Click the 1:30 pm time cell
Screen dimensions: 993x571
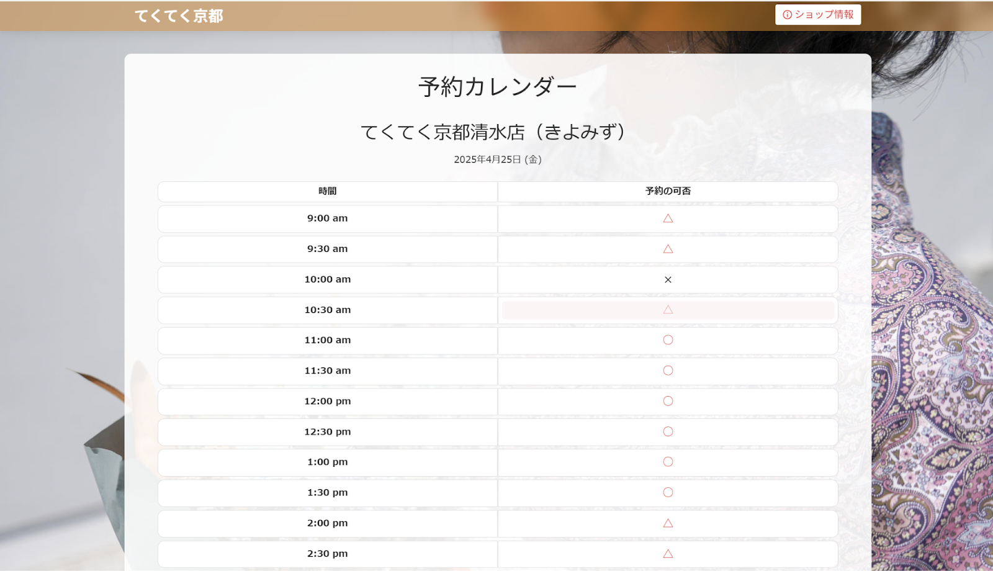pyautogui.click(x=328, y=492)
